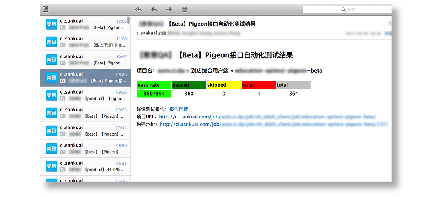Image resolution: width=444 pixels, height=197 pixels.
Task: Open the 09:23 beta Pigeon email
Action: tap(85, 113)
